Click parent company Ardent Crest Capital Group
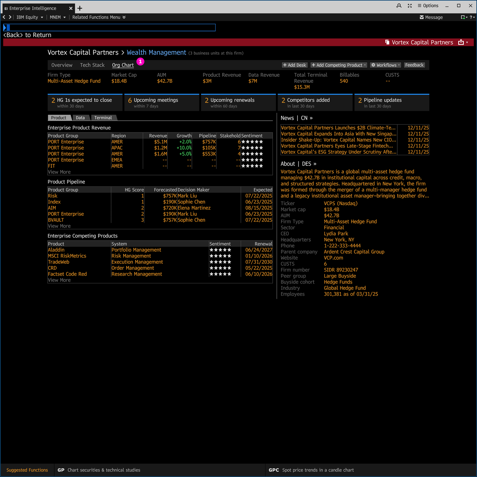This screenshot has height=477, width=477. 354,252
